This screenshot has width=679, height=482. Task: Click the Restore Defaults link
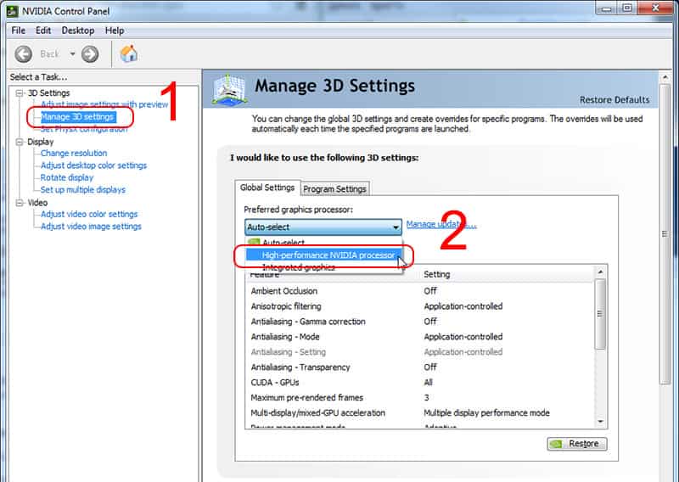(614, 99)
